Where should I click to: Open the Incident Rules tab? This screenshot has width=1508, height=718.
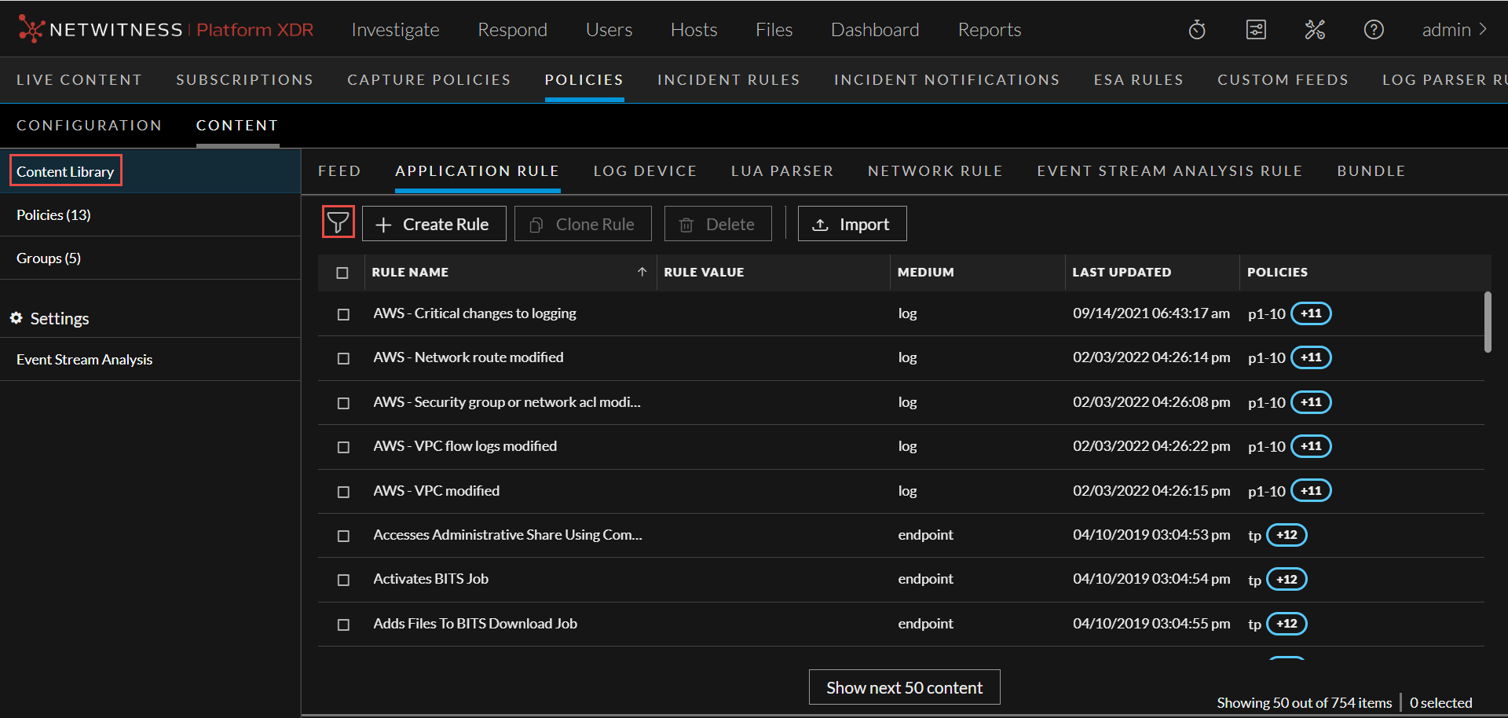coord(728,80)
